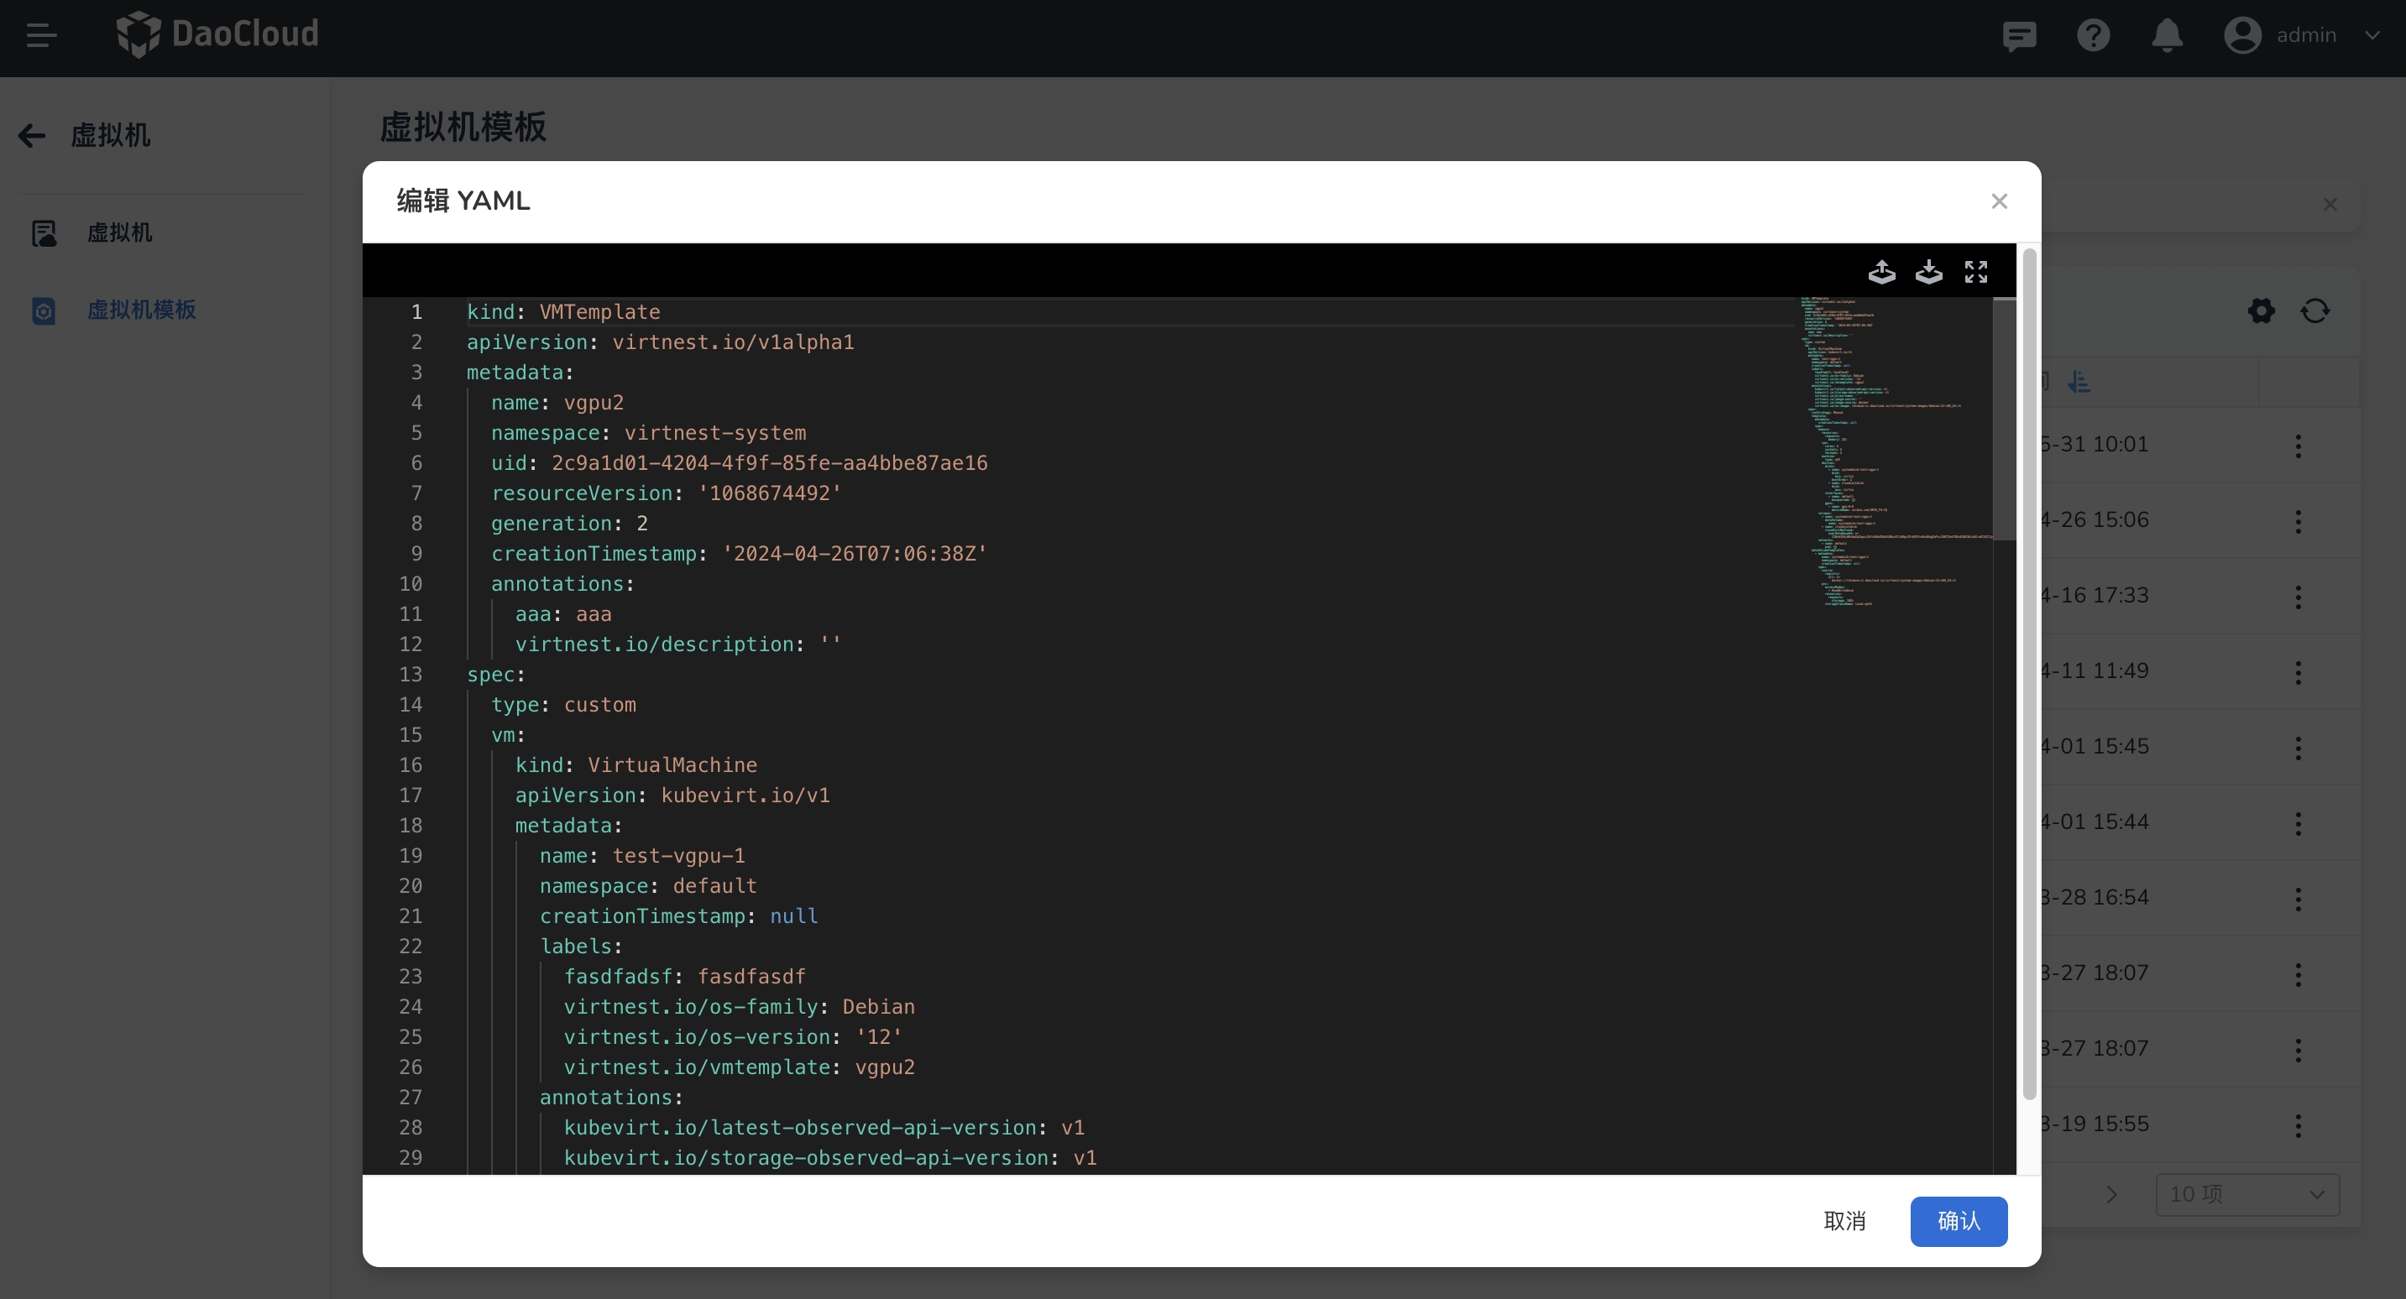Select 虚拟机模板 in the sidebar
Image resolution: width=2406 pixels, height=1299 pixels.
click(x=141, y=310)
